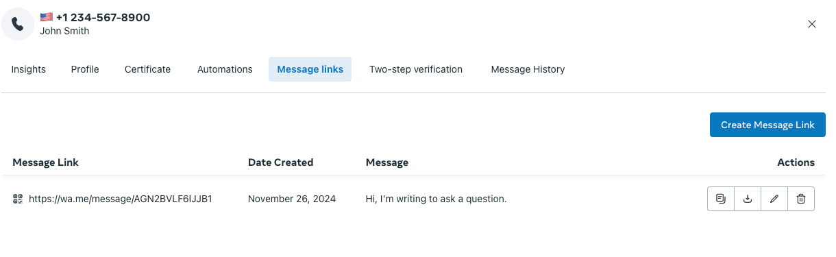
Task: View the Message History tab
Action: [528, 69]
